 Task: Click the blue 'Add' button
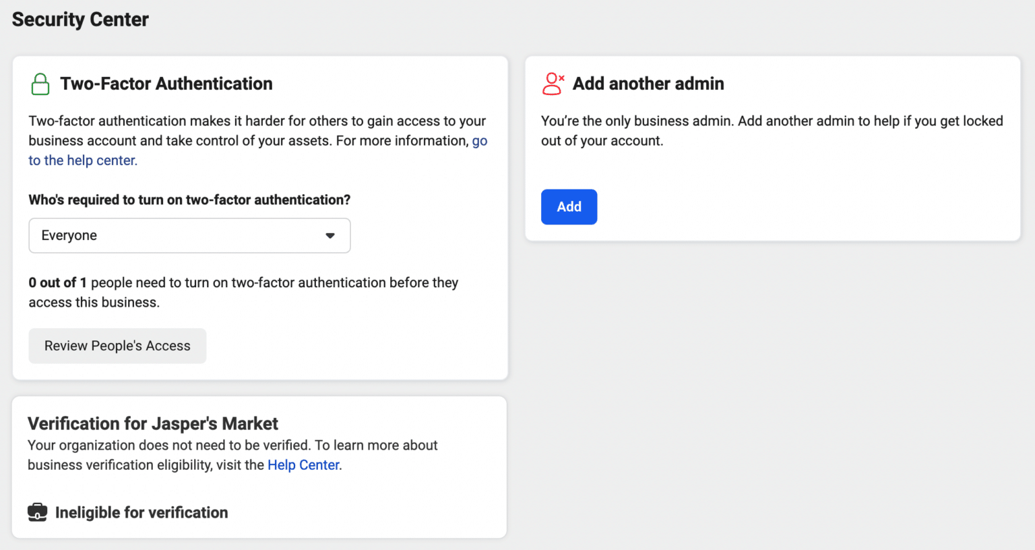tap(569, 206)
